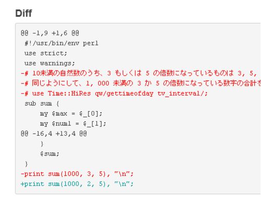Click the shebang line #!/usr/bin/env perl
The height and width of the screenshot is (201, 261).
click(x=62, y=43)
